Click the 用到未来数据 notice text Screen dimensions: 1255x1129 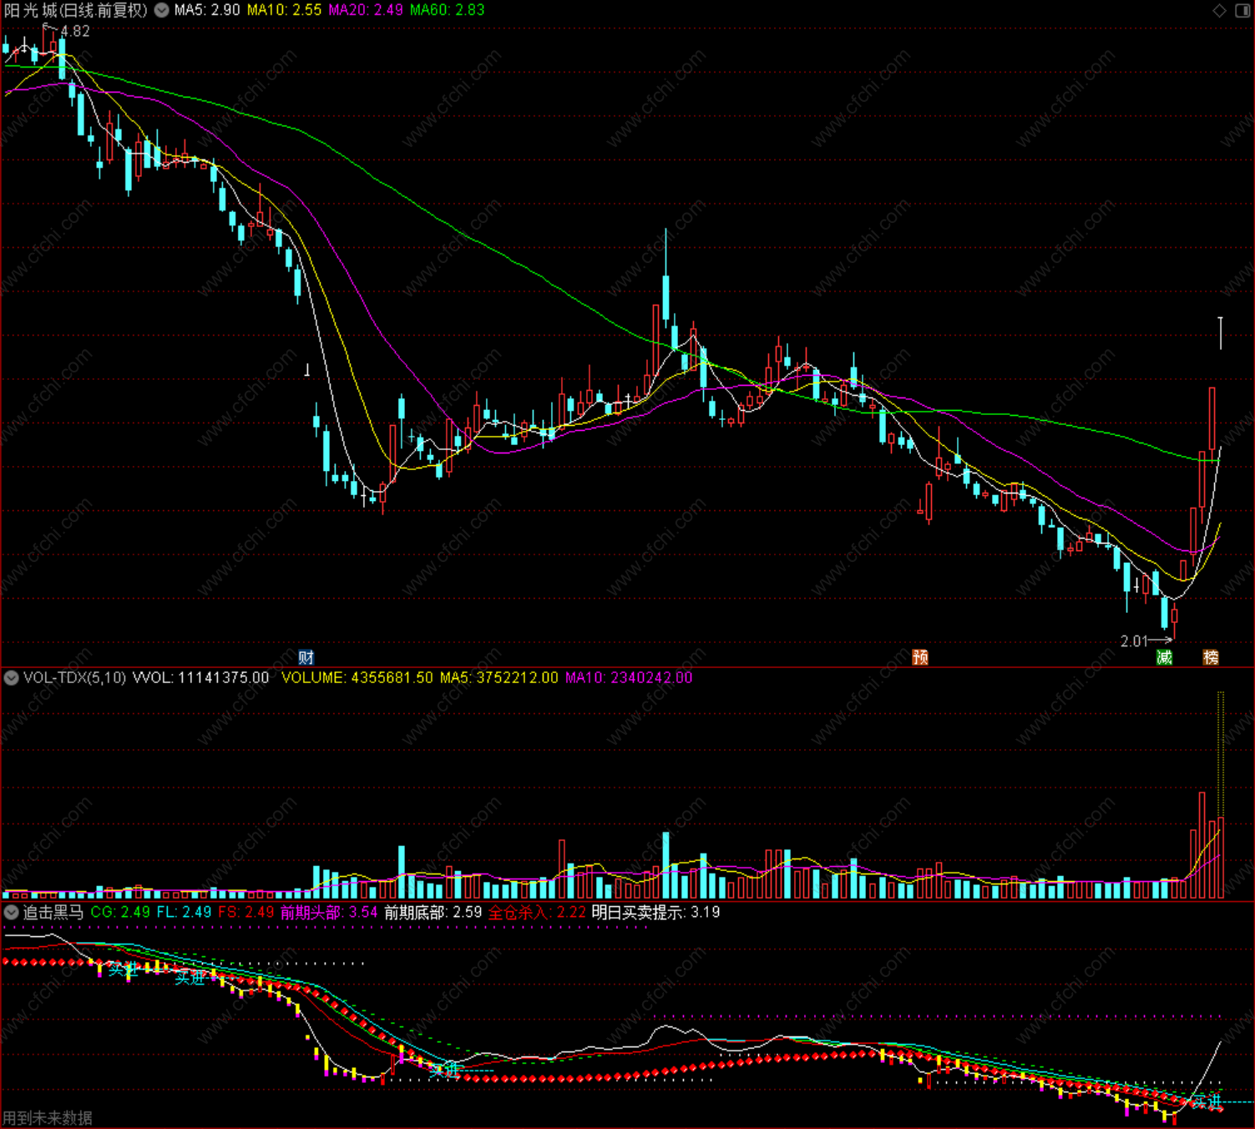pos(48,1117)
